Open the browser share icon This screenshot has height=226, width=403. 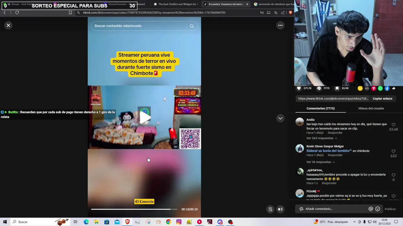pyautogui.click(x=283, y=13)
